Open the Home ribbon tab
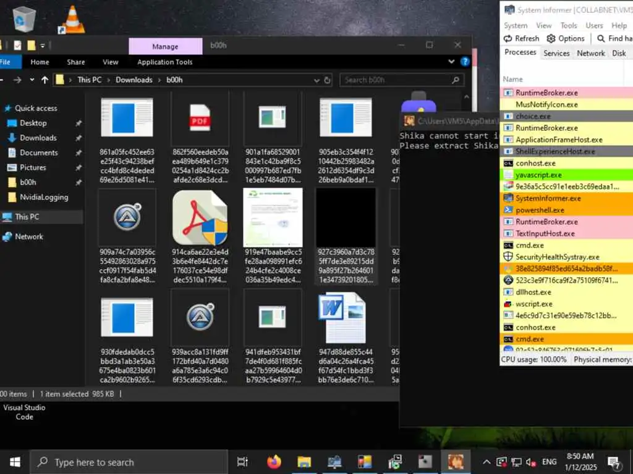Image resolution: width=633 pixels, height=474 pixels. point(40,62)
